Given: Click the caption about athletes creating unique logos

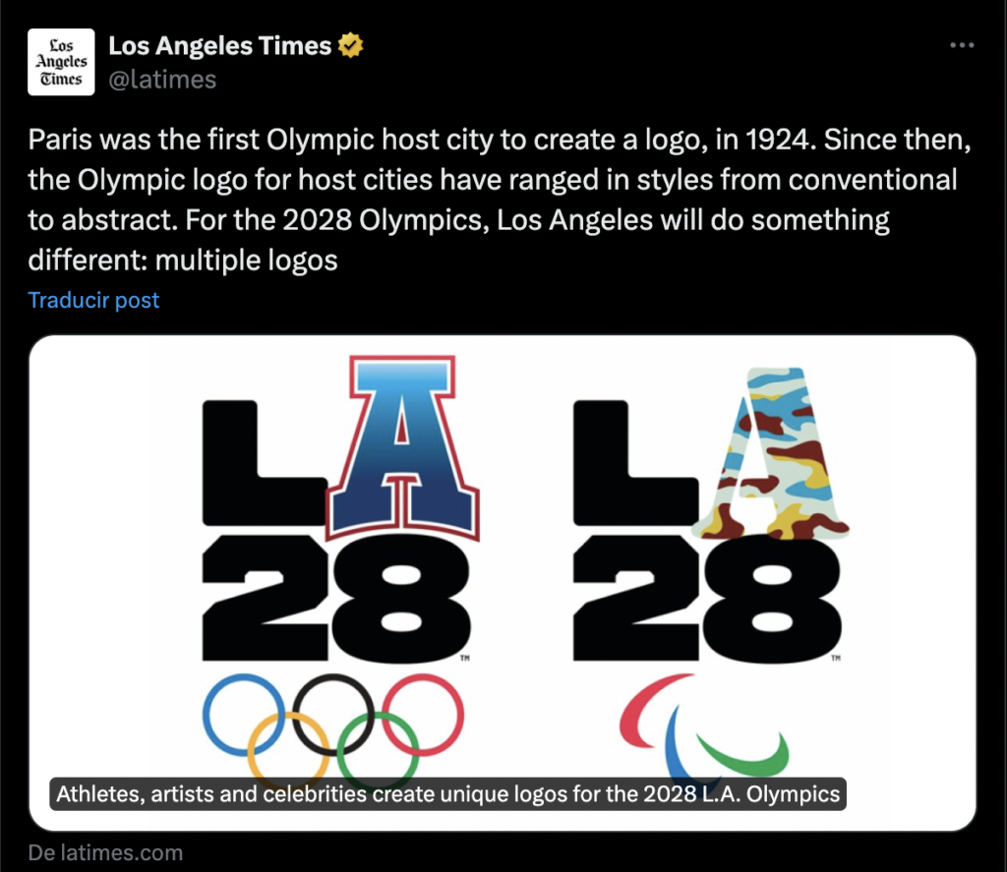Looking at the screenshot, I should point(448,793).
